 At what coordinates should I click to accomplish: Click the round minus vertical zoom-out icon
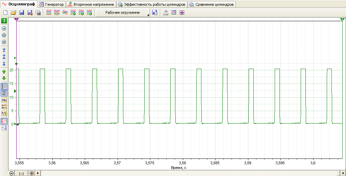tap(4, 28)
